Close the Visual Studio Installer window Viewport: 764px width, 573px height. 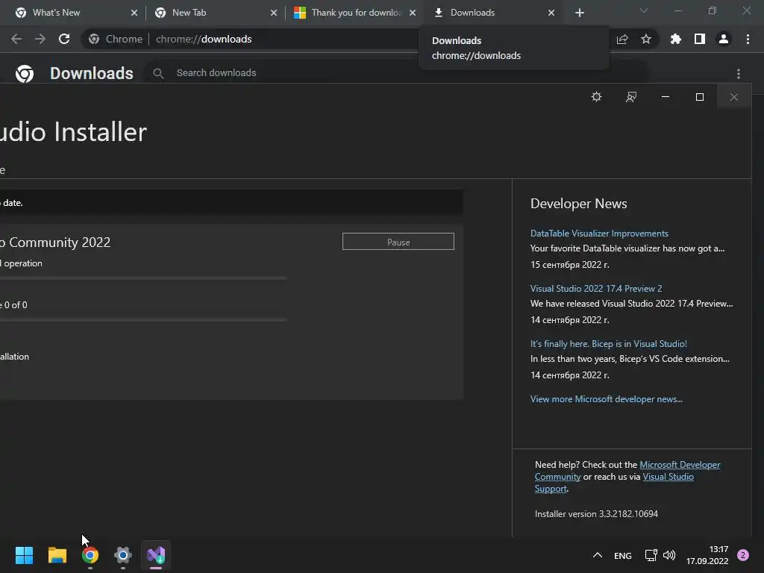pos(734,97)
